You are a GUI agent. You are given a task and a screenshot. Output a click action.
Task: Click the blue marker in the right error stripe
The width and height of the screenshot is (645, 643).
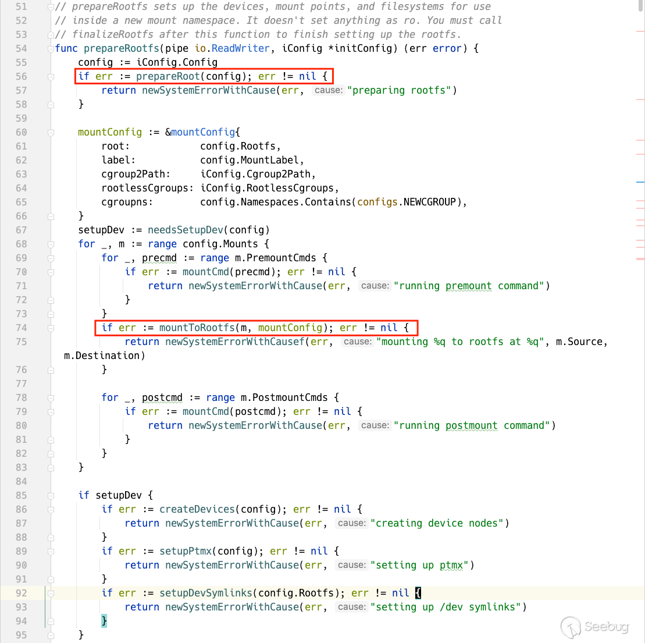click(x=640, y=182)
